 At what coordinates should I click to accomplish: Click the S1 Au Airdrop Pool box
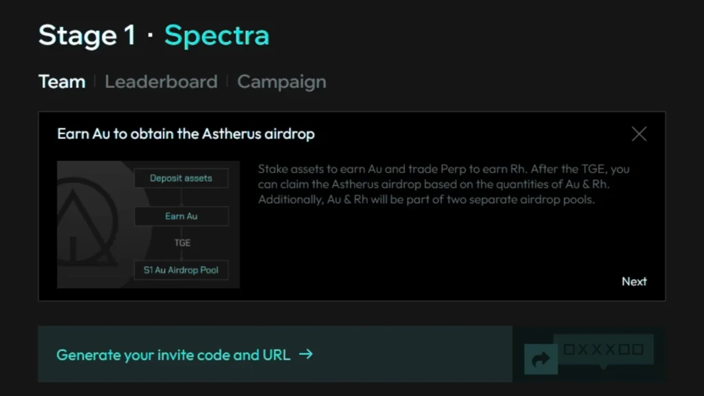click(x=181, y=270)
